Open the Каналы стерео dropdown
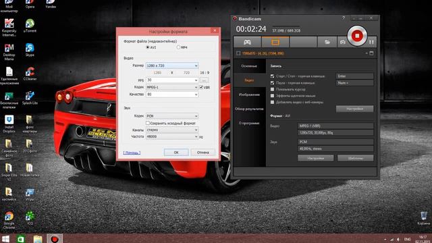 [x=172, y=130]
